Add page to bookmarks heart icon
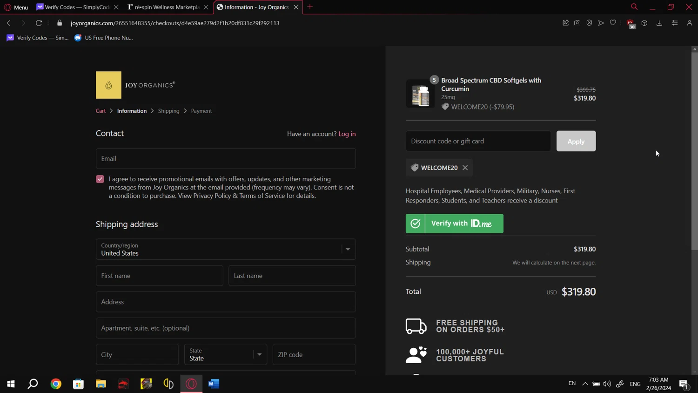Image resolution: width=698 pixels, height=393 pixels. point(613,23)
